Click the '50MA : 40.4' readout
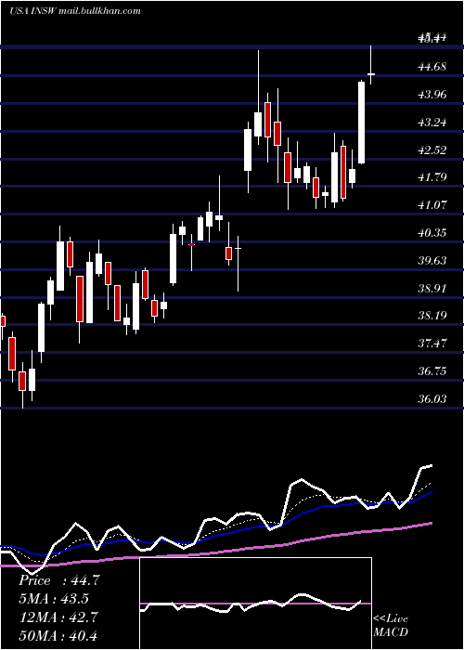Image resolution: width=464 pixels, height=650 pixels. [58, 635]
